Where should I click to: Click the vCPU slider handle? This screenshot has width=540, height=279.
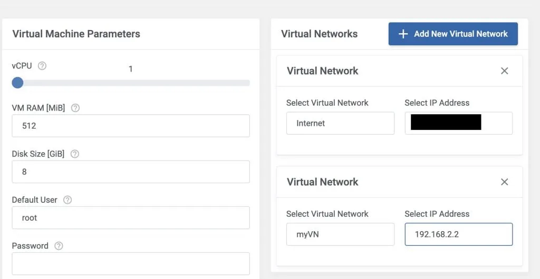click(x=17, y=83)
